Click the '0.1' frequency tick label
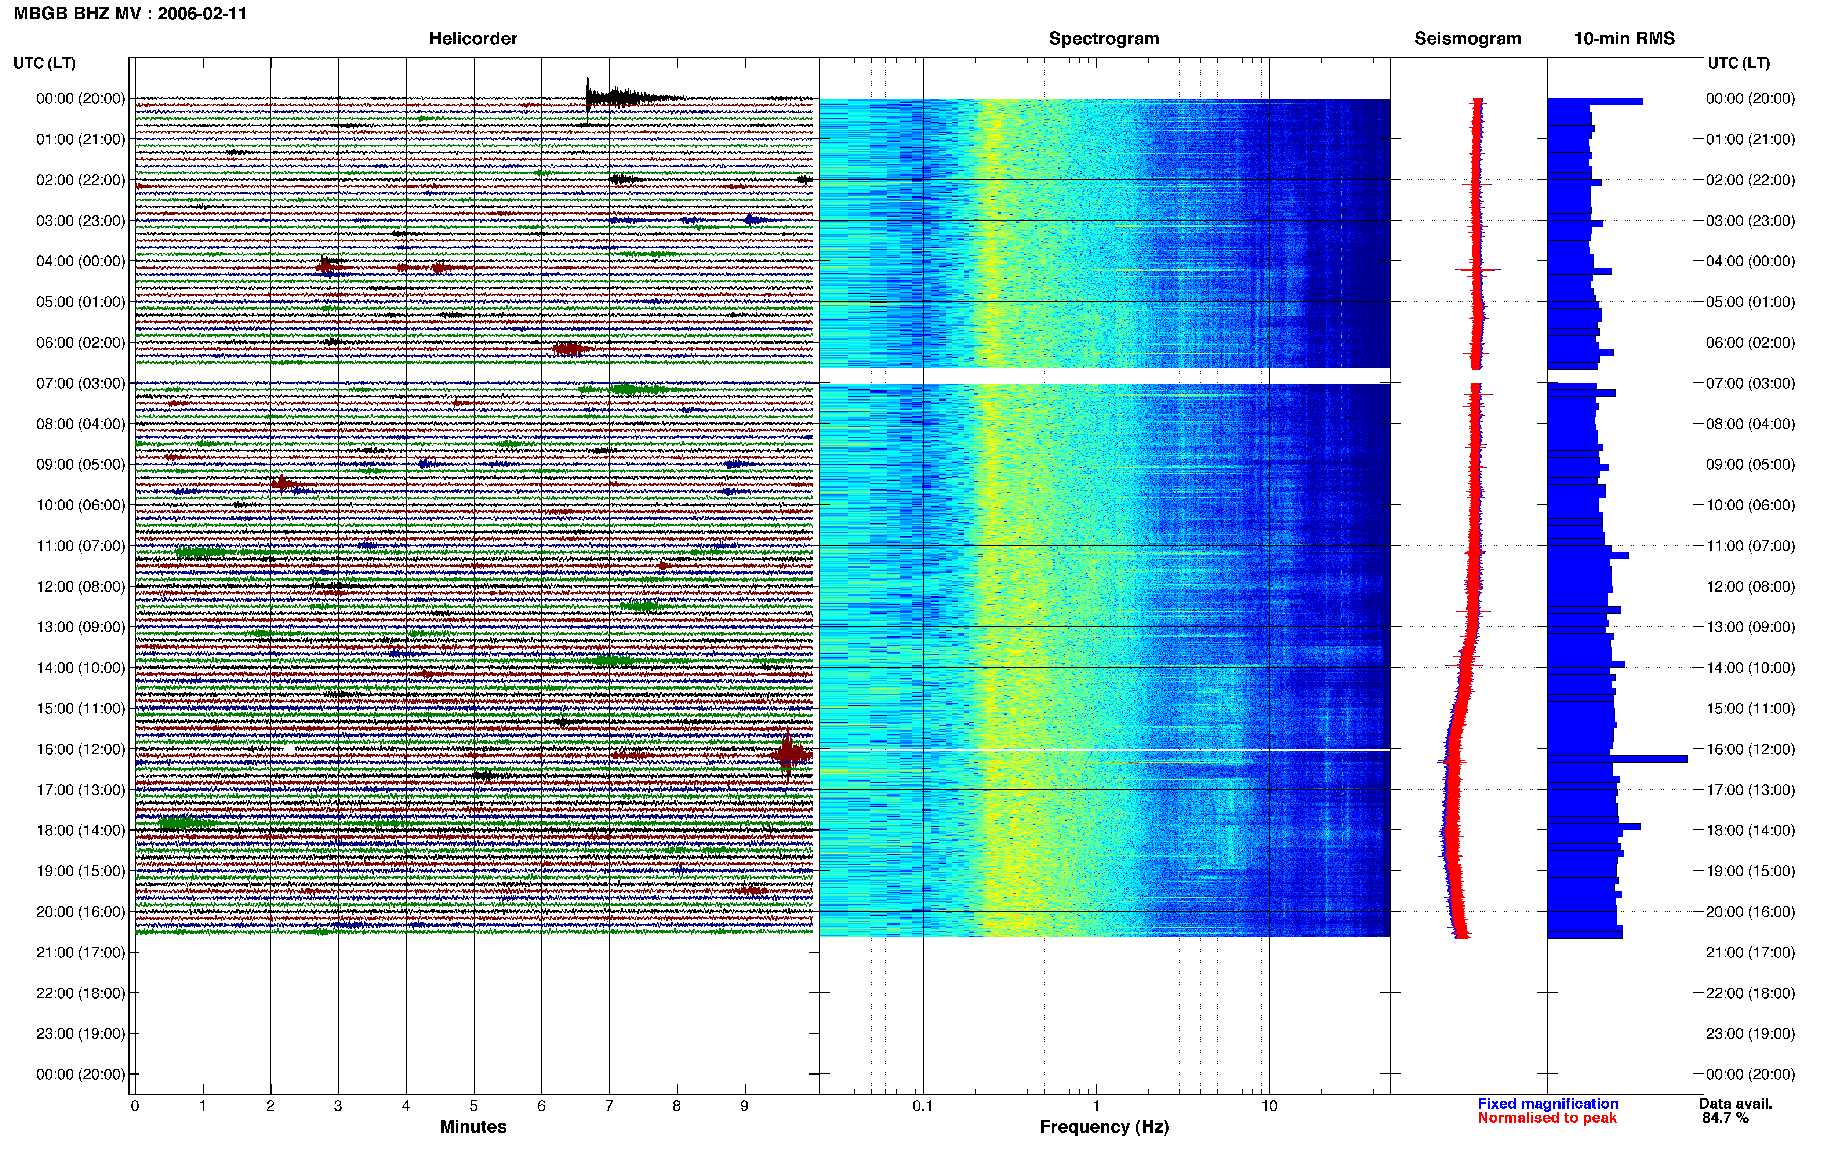Screen dimensions: 1842x1152 click(x=923, y=1106)
